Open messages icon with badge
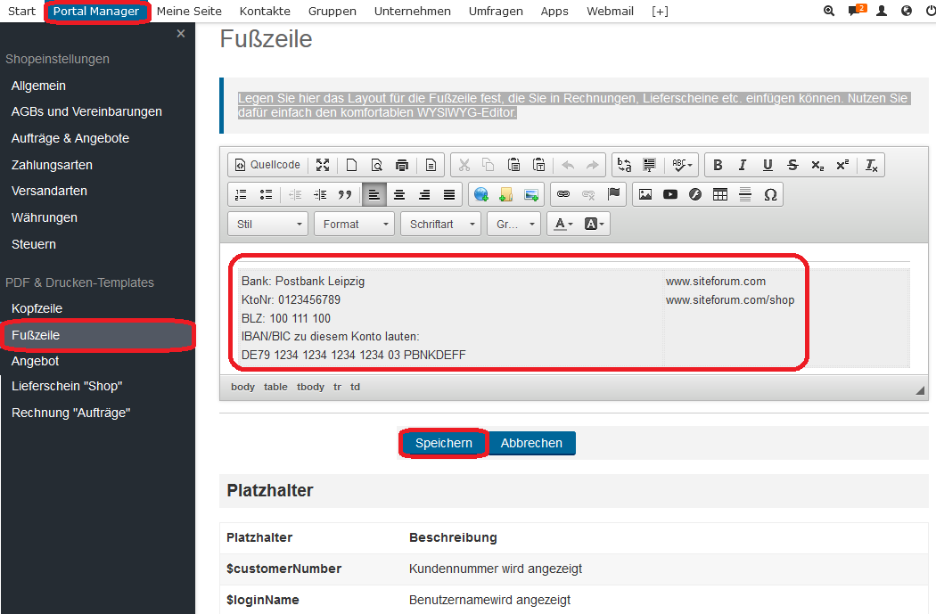Image resolution: width=936 pixels, height=614 pixels. [x=856, y=10]
